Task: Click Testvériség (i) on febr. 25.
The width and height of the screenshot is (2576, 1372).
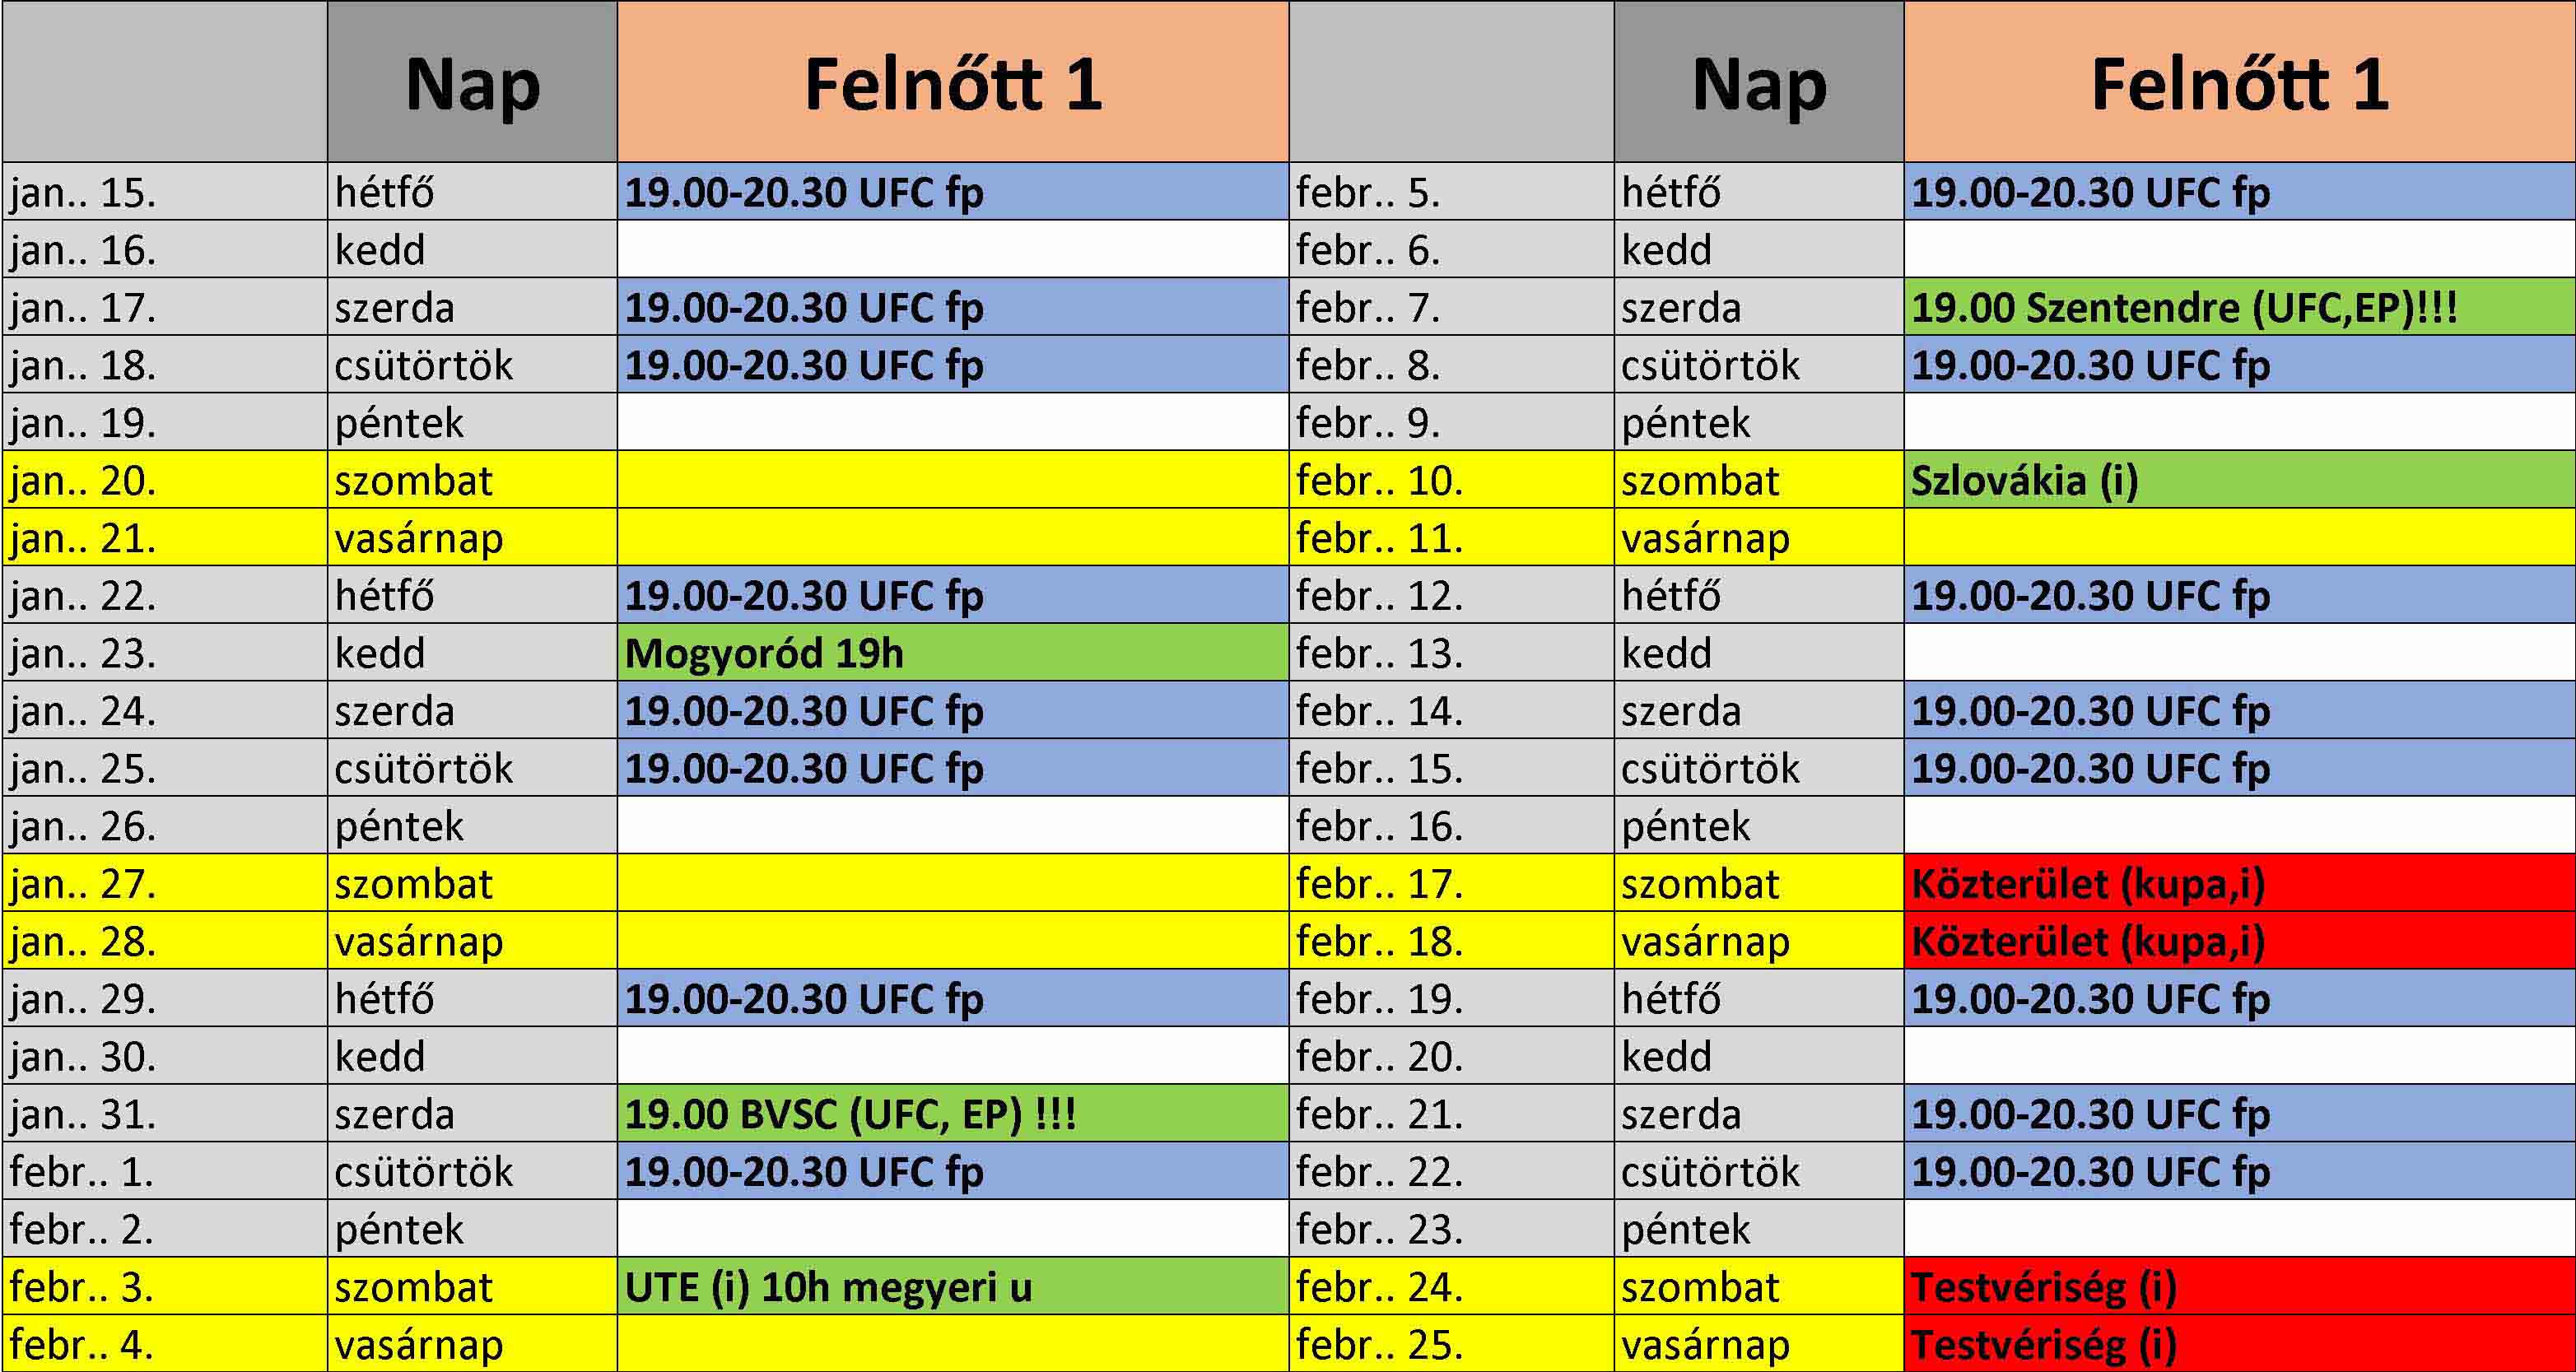Action: pyautogui.click(x=2238, y=1345)
